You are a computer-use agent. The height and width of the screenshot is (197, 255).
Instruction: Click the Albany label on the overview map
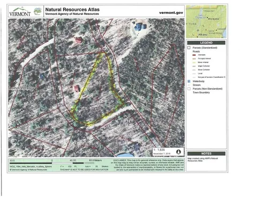[x=202, y=34]
